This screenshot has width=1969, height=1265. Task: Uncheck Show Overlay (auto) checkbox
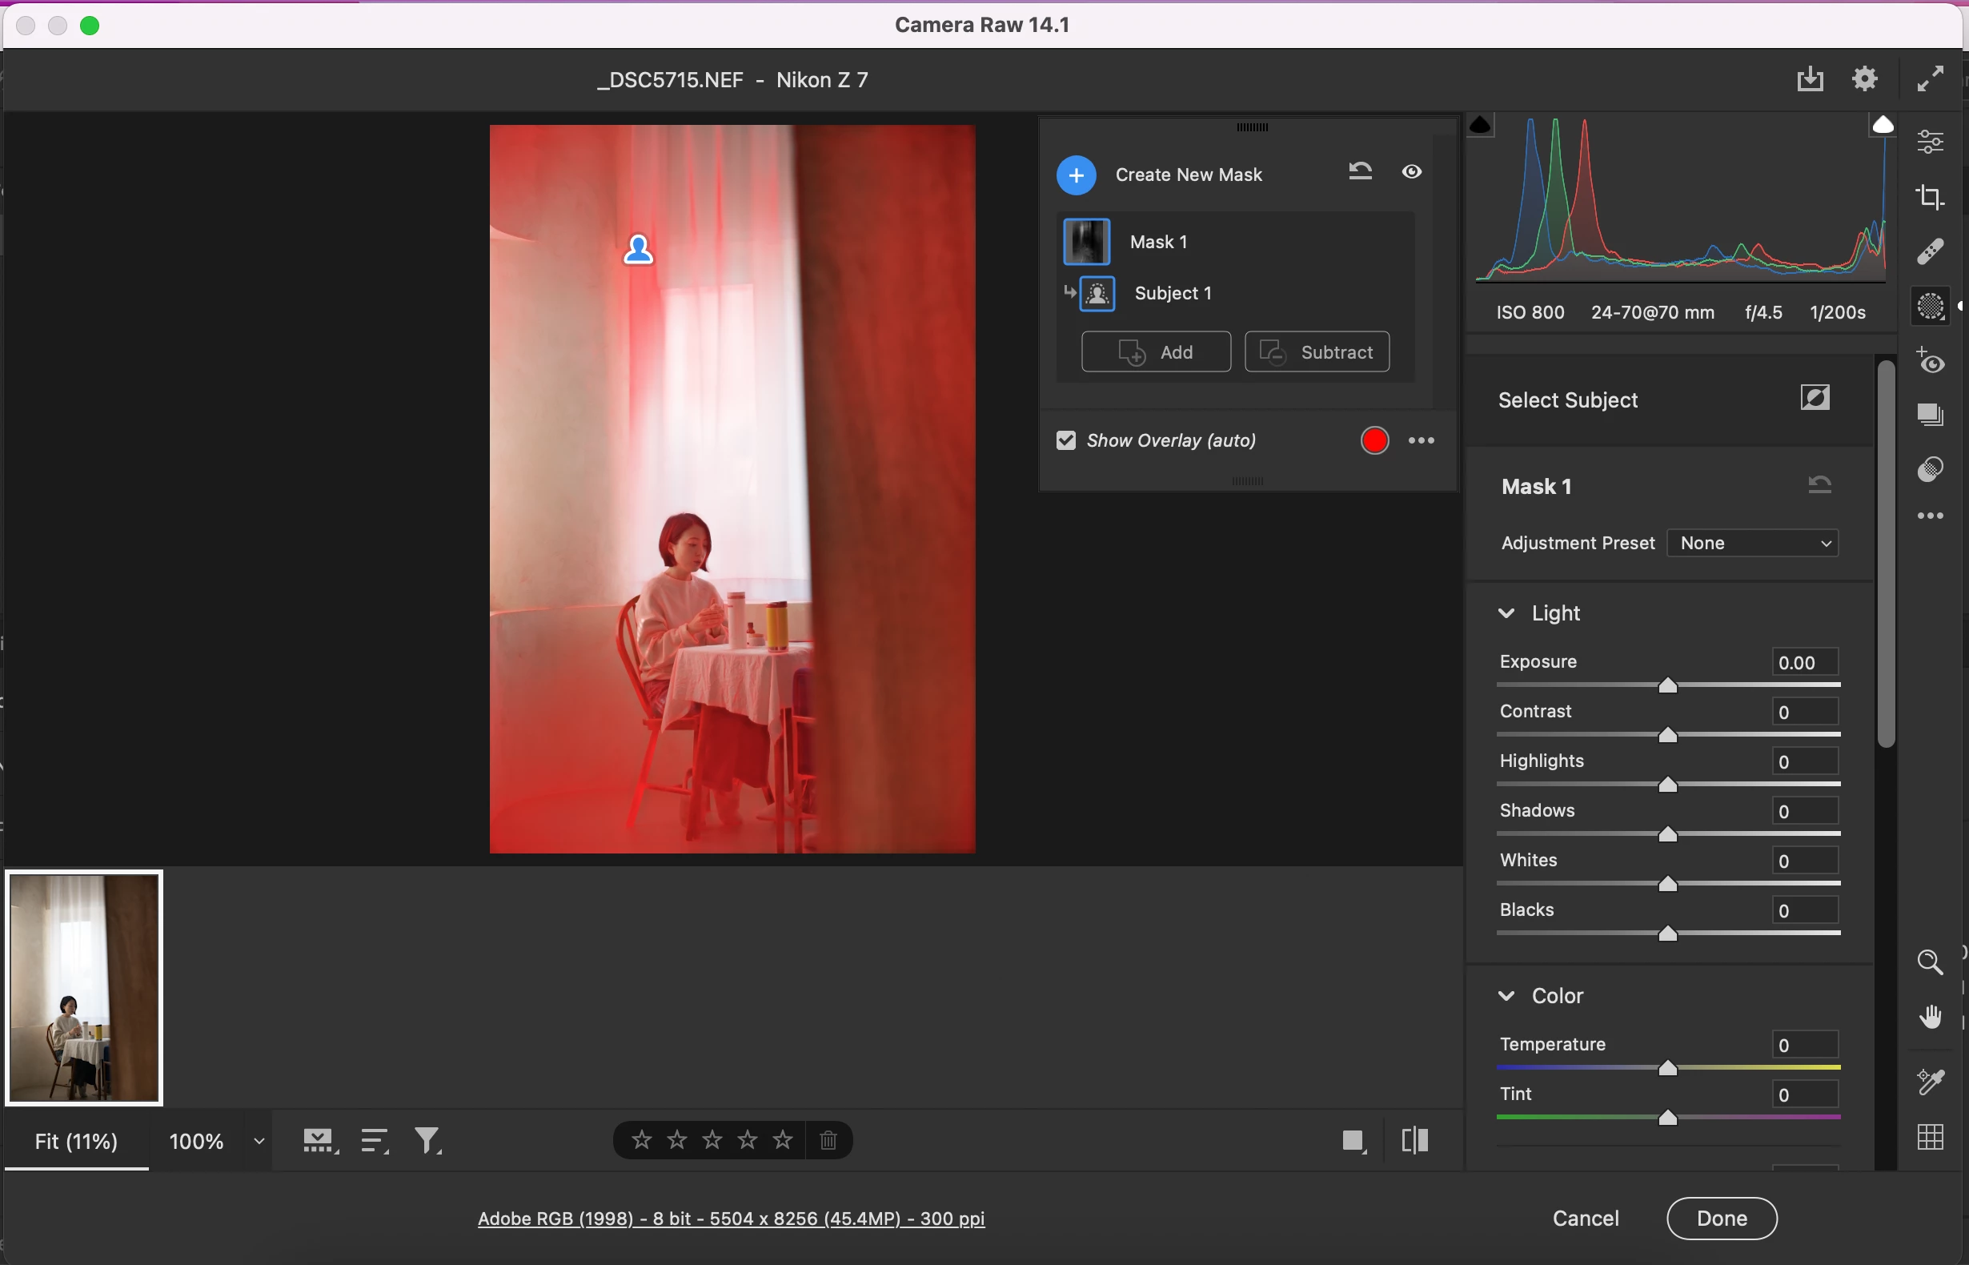tap(1066, 441)
